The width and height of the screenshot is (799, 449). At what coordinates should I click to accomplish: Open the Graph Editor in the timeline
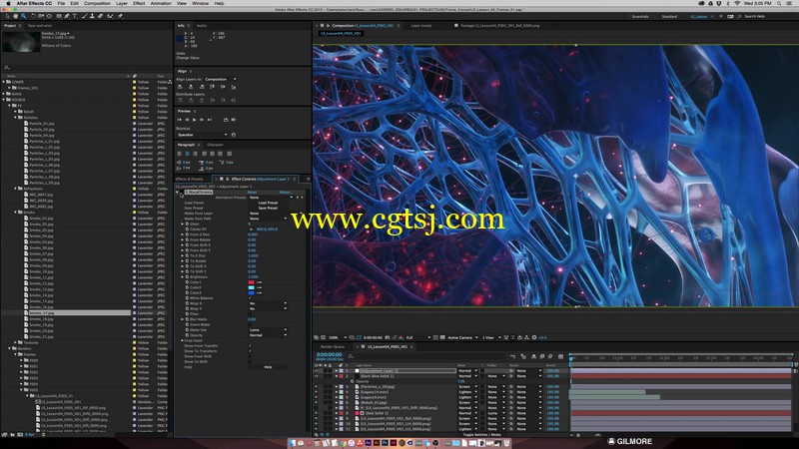[560, 356]
